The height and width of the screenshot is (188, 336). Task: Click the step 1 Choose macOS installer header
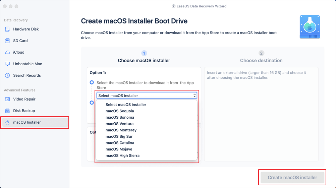(x=144, y=61)
